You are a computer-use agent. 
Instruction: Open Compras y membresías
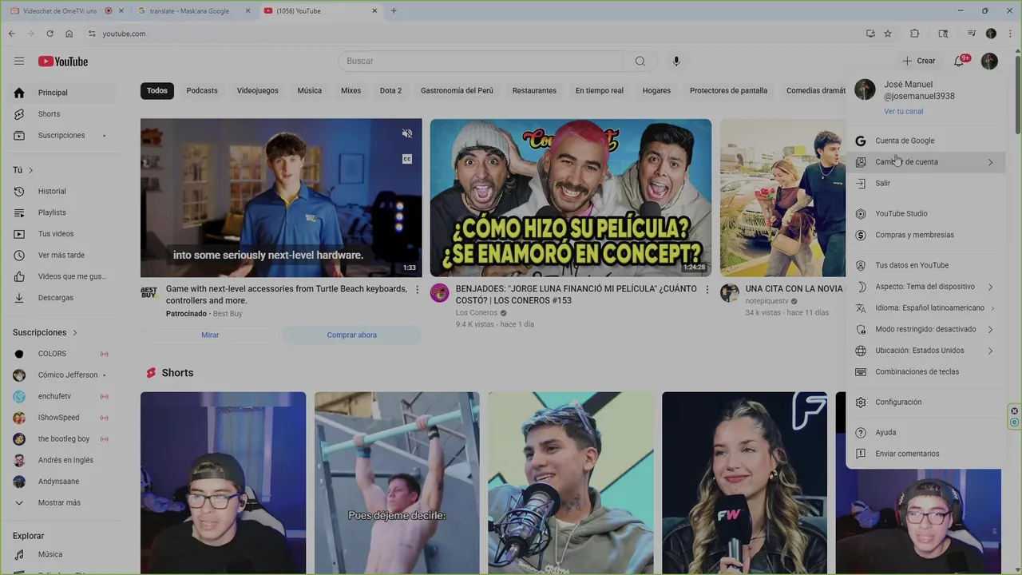click(925, 235)
